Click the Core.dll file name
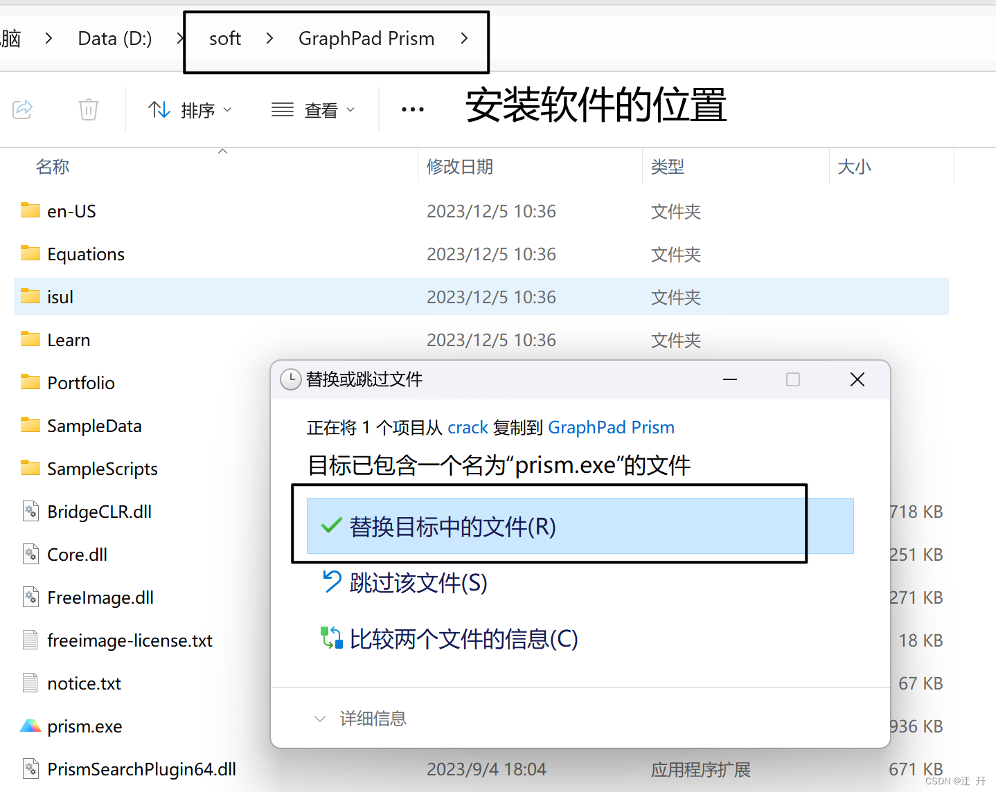The height and width of the screenshot is (792, 996). (x=77, y=555)
